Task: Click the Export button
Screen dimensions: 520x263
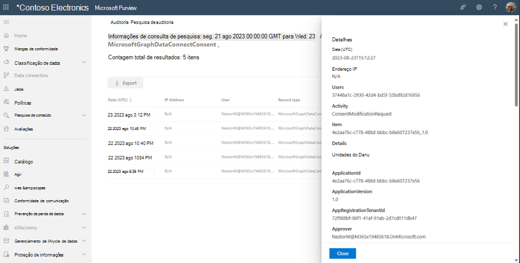Action: click(x=125, y=83)
